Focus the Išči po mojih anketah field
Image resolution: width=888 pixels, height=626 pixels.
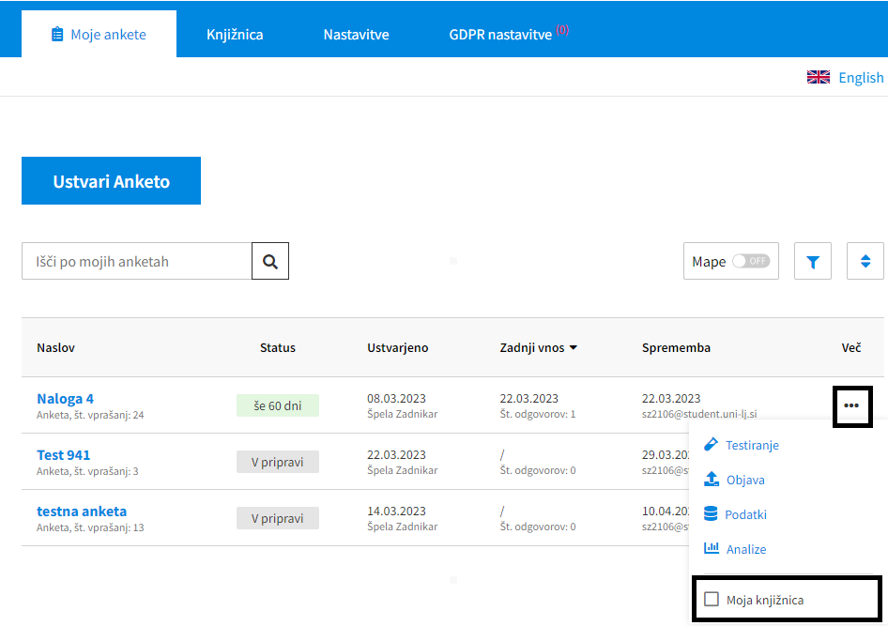coord(136,261)
